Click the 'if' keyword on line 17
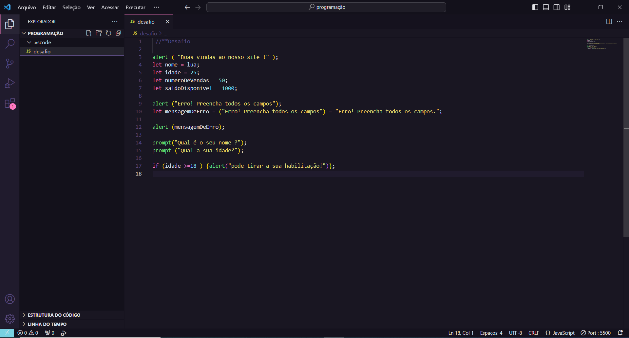Viewport: 629px width, 338px height. click(x=155, y=166)
